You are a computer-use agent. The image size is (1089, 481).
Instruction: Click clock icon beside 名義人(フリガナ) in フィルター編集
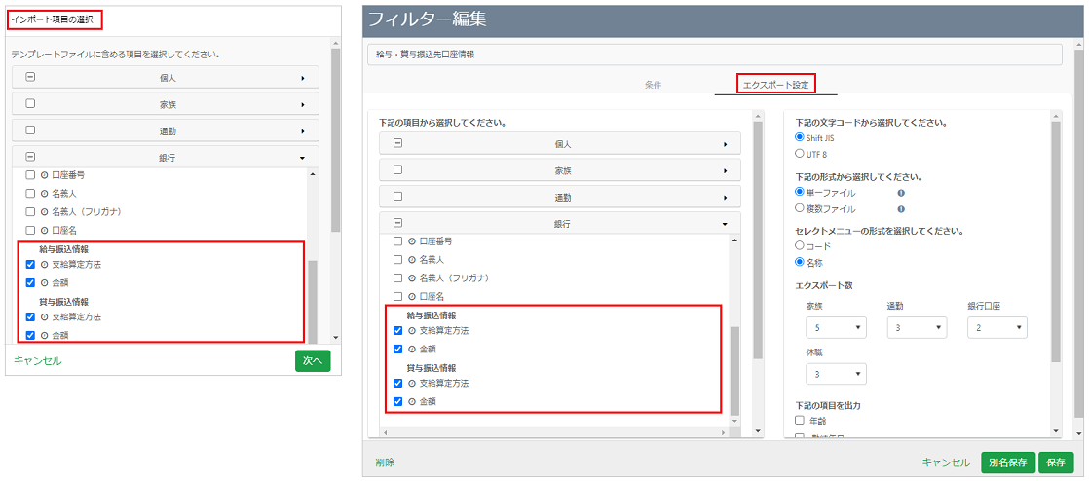click(x=412, y=278)
